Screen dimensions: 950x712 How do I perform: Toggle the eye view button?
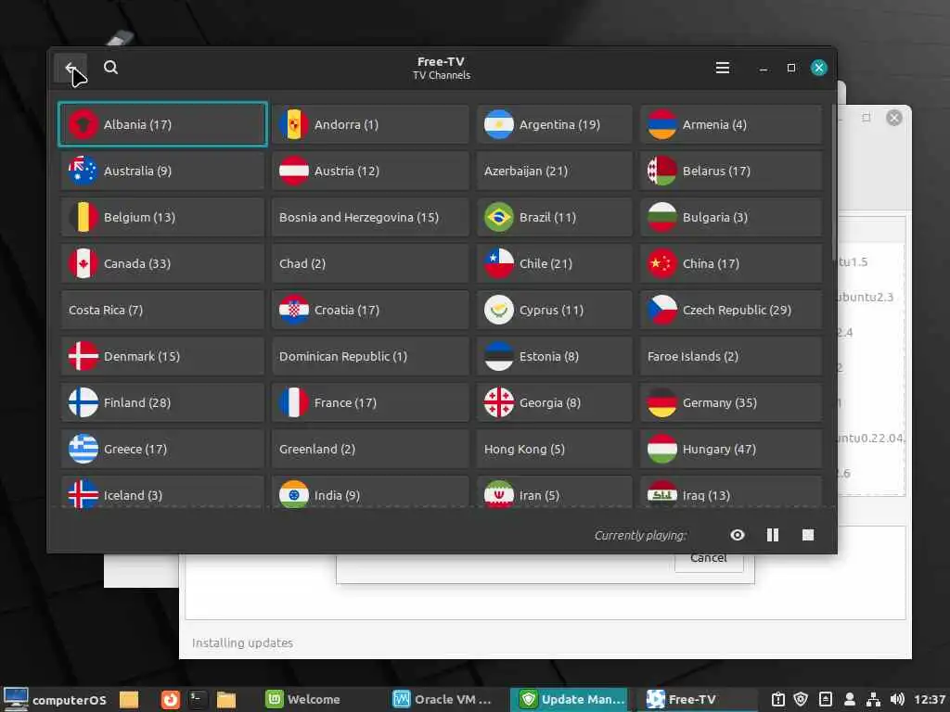coord(737,535)
